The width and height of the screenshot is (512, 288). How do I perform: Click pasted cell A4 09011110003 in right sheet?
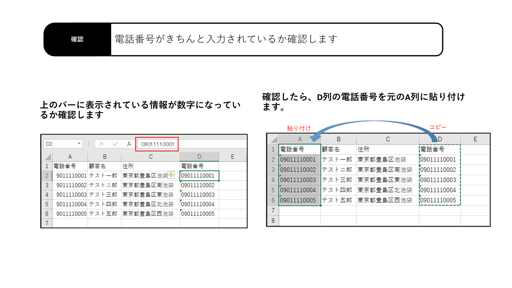point(300,180)
